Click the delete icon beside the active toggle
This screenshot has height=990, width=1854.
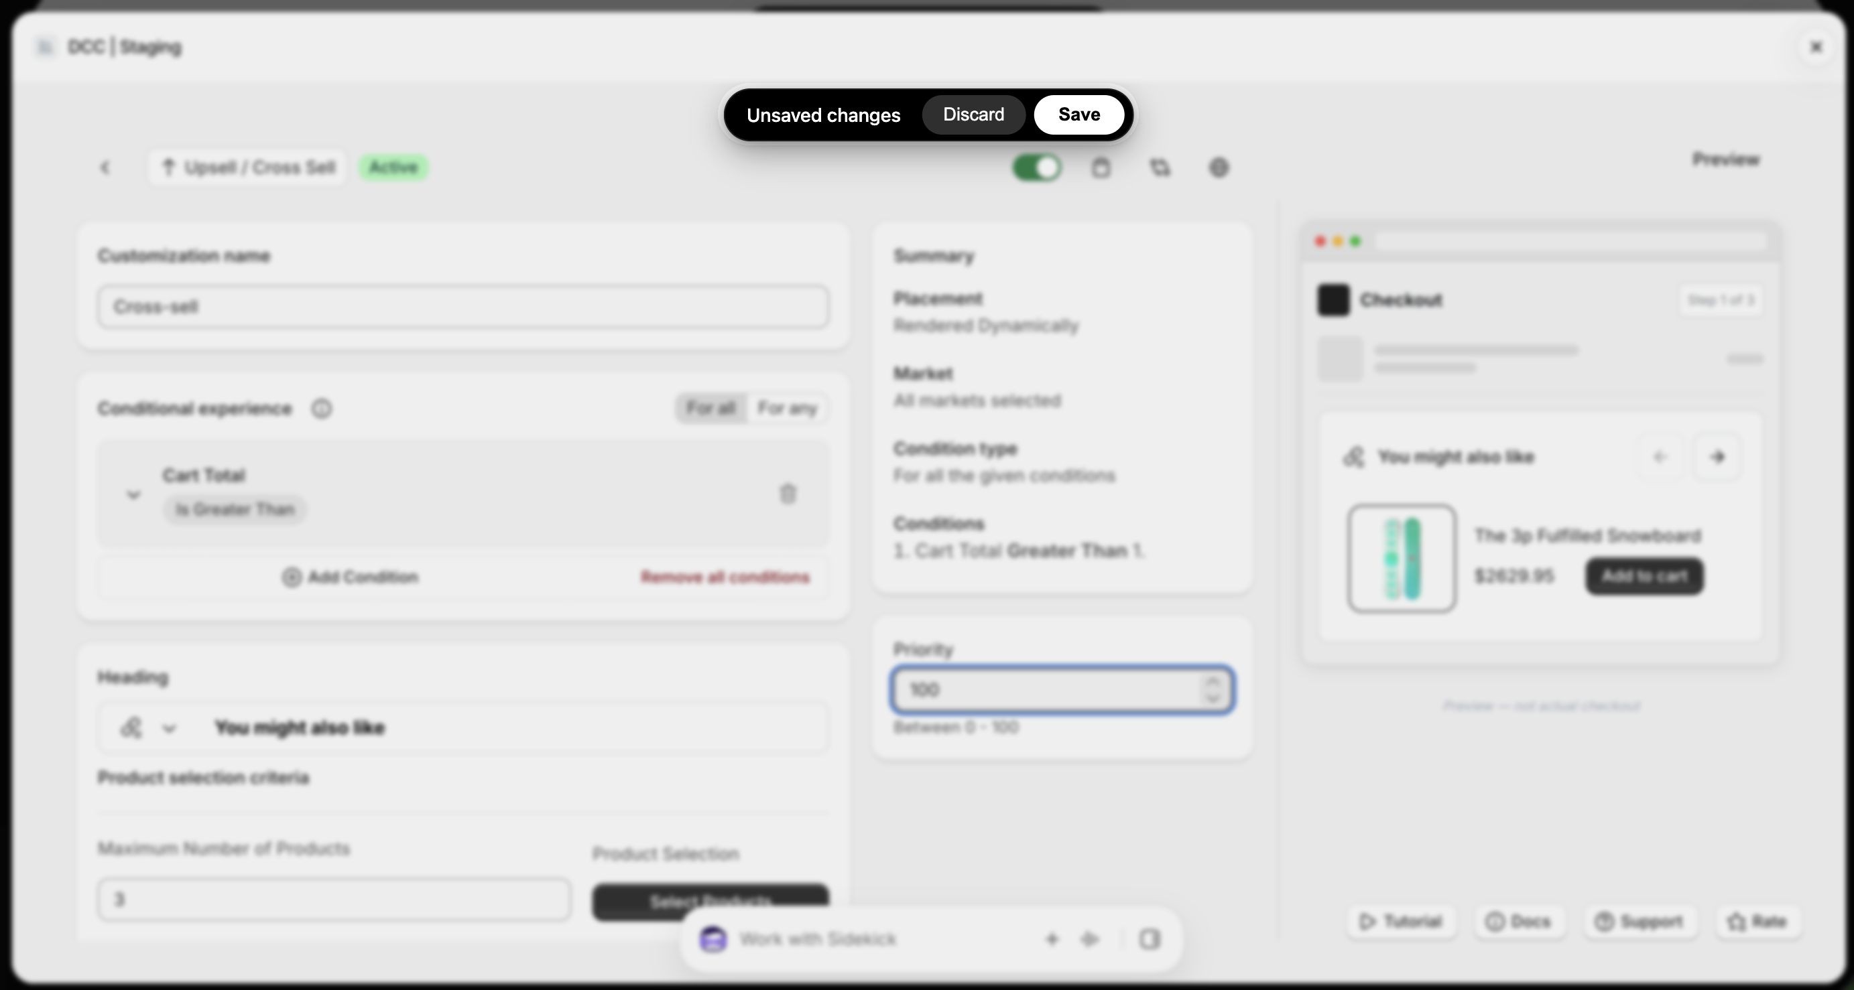click(x=1101, y=167)
